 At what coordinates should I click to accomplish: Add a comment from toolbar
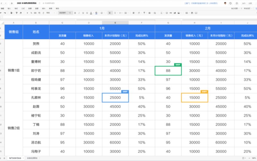coord(196,13)
